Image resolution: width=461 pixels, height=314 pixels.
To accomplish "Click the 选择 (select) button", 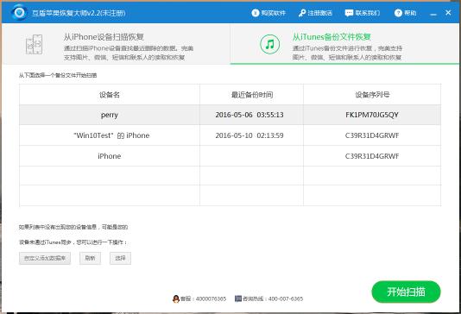I will tap(120, 258).
